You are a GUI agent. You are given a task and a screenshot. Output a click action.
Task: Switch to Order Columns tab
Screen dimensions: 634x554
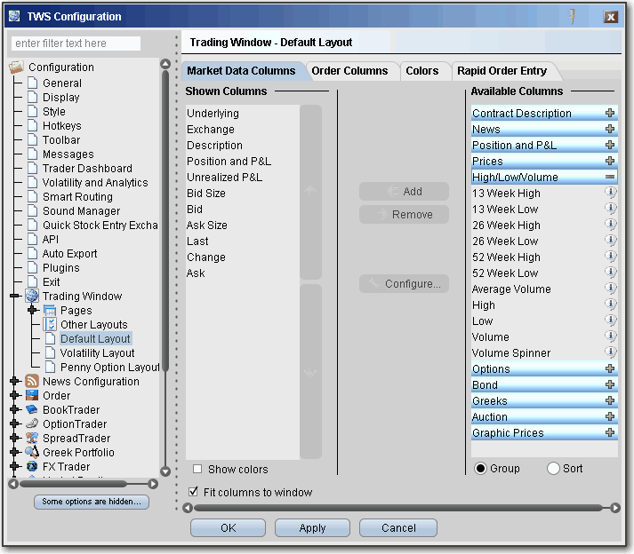click(x=349, y=71)
